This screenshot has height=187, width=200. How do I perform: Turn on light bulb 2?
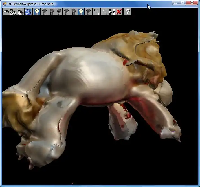(x=44, y=12)
